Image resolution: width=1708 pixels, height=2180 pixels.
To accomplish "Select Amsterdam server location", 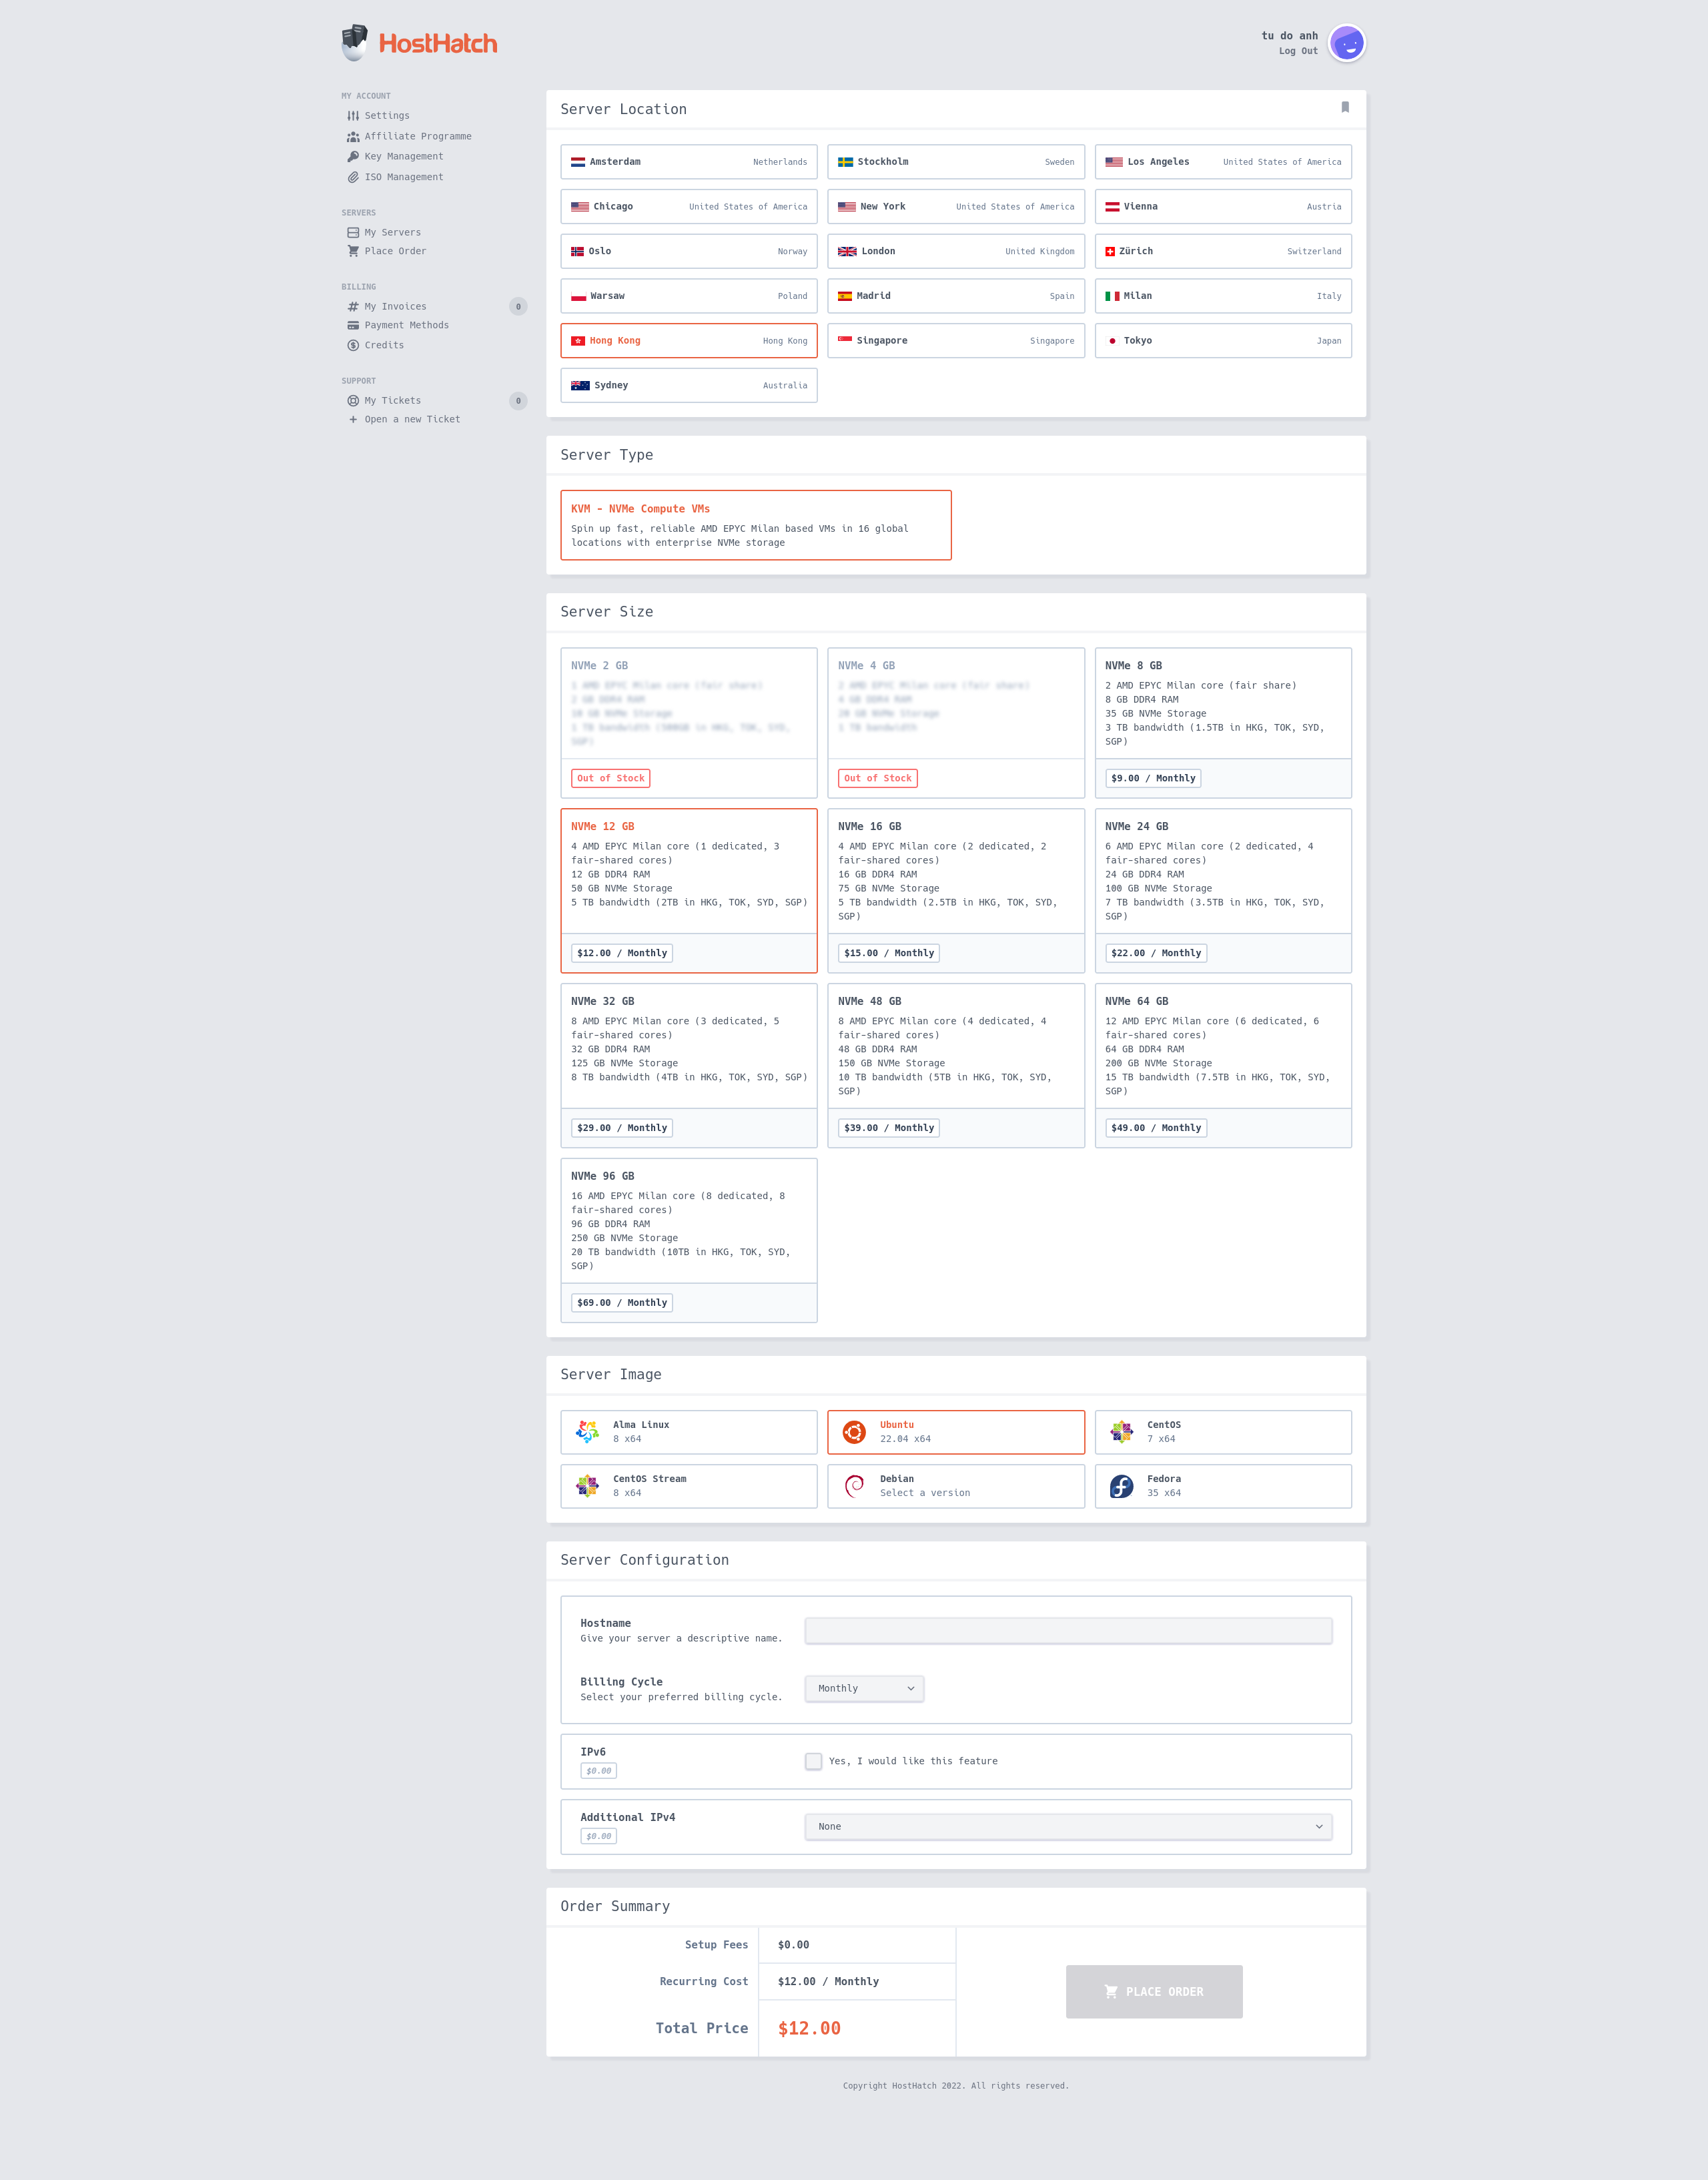I will [689, 162].
